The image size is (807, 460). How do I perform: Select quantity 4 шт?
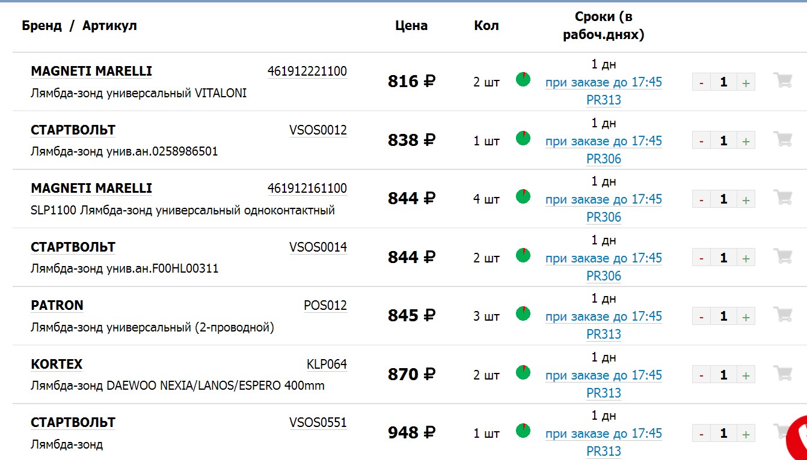pyautogui.click(x=486, y=199)
